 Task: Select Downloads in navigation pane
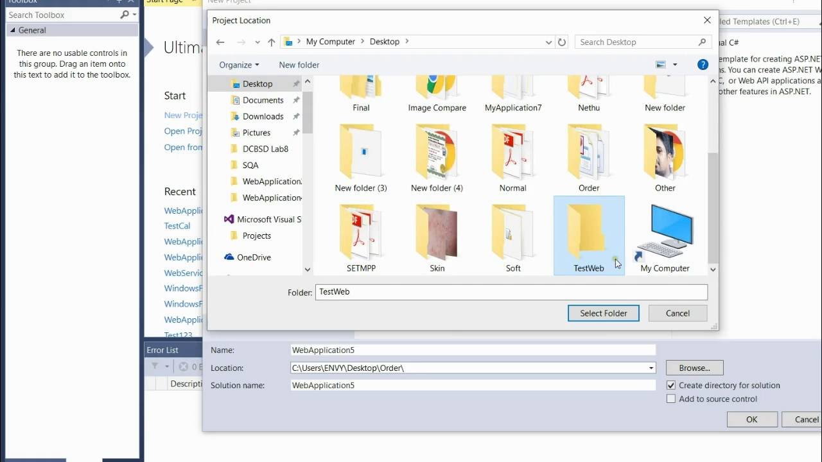tap(263, 116)
